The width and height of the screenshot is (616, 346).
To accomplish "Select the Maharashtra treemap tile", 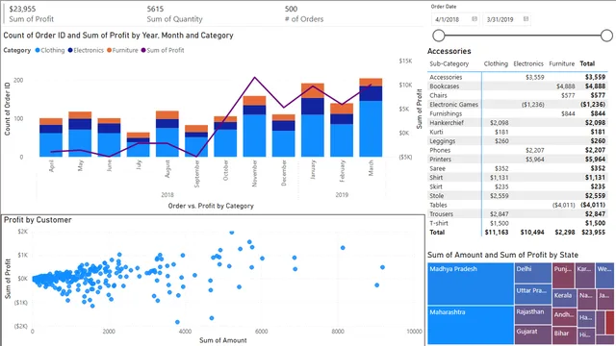I will point(471,325).
